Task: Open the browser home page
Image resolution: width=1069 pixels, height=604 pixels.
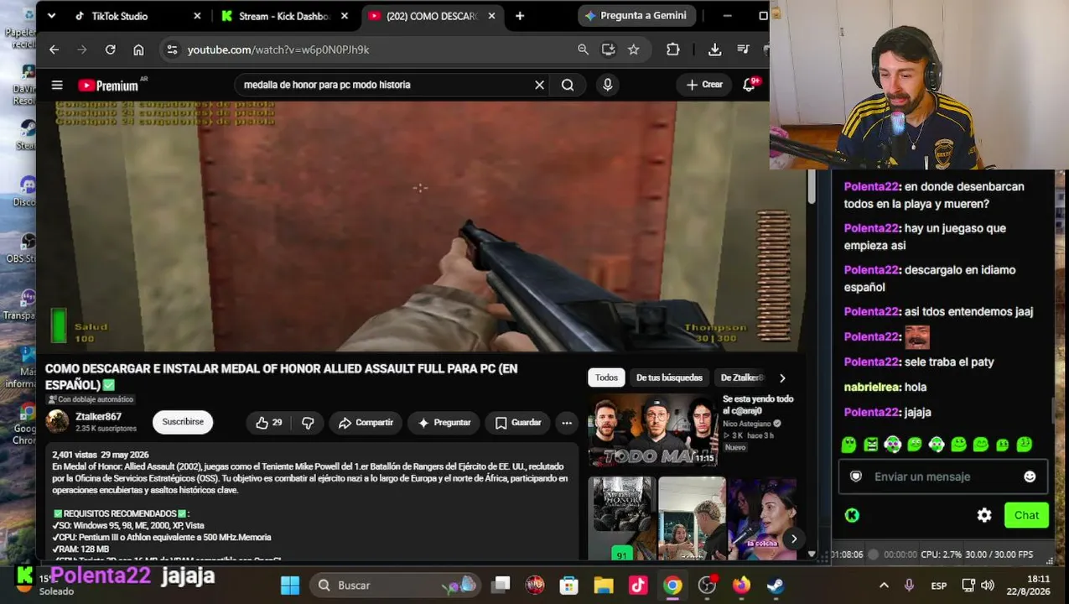Action: click(138, 49)
